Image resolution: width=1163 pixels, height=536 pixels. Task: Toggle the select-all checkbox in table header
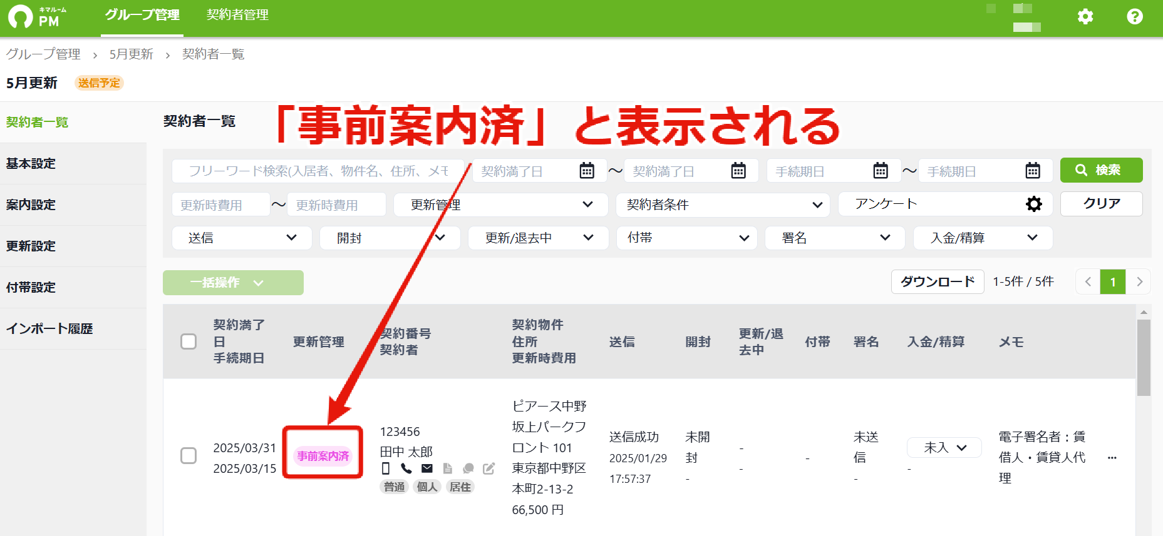tap(189, 341)
